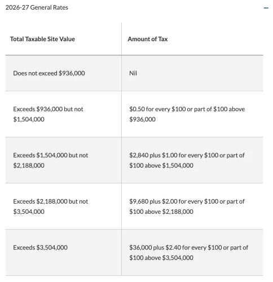Click '$100 above $3,504,000' text line
The height and width of the screenshot is (282, 273).
tap(161, 258)
